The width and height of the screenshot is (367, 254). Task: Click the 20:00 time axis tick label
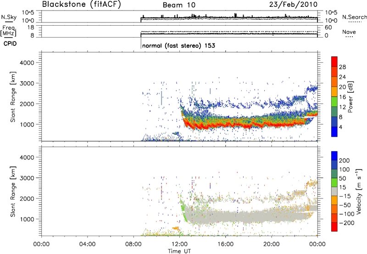click(272, 244)
